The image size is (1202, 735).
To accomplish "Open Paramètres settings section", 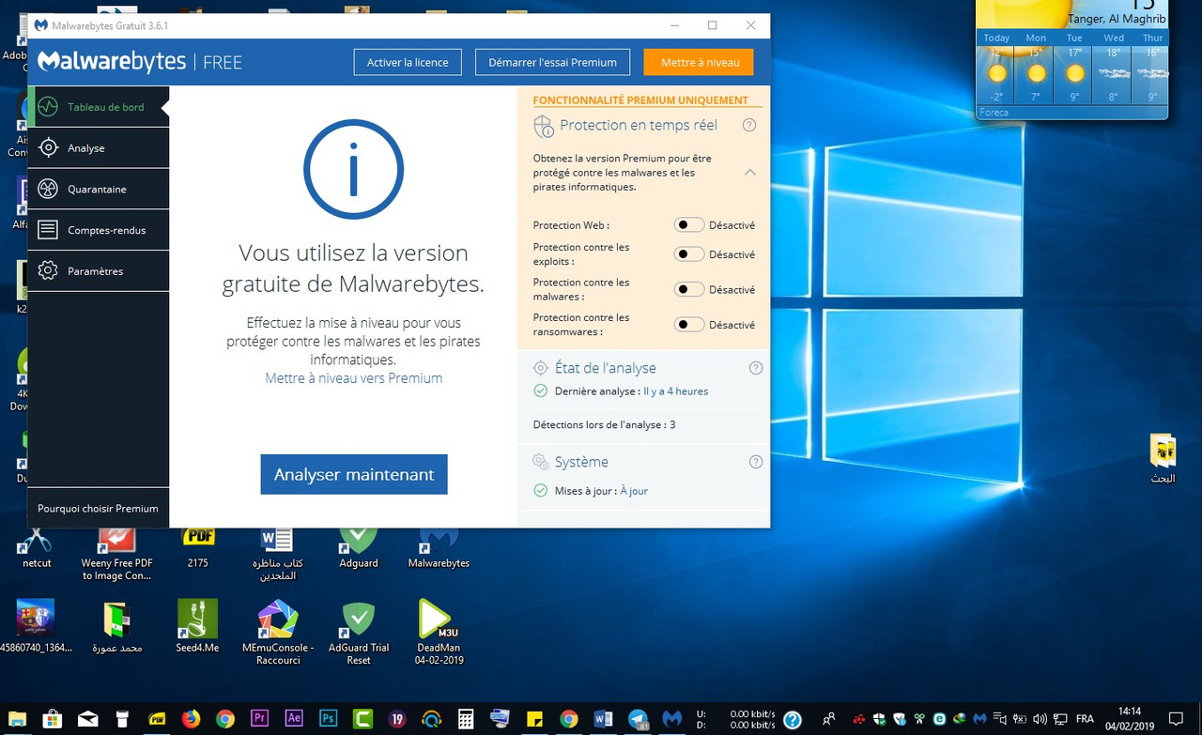I will tap(99, 271).
